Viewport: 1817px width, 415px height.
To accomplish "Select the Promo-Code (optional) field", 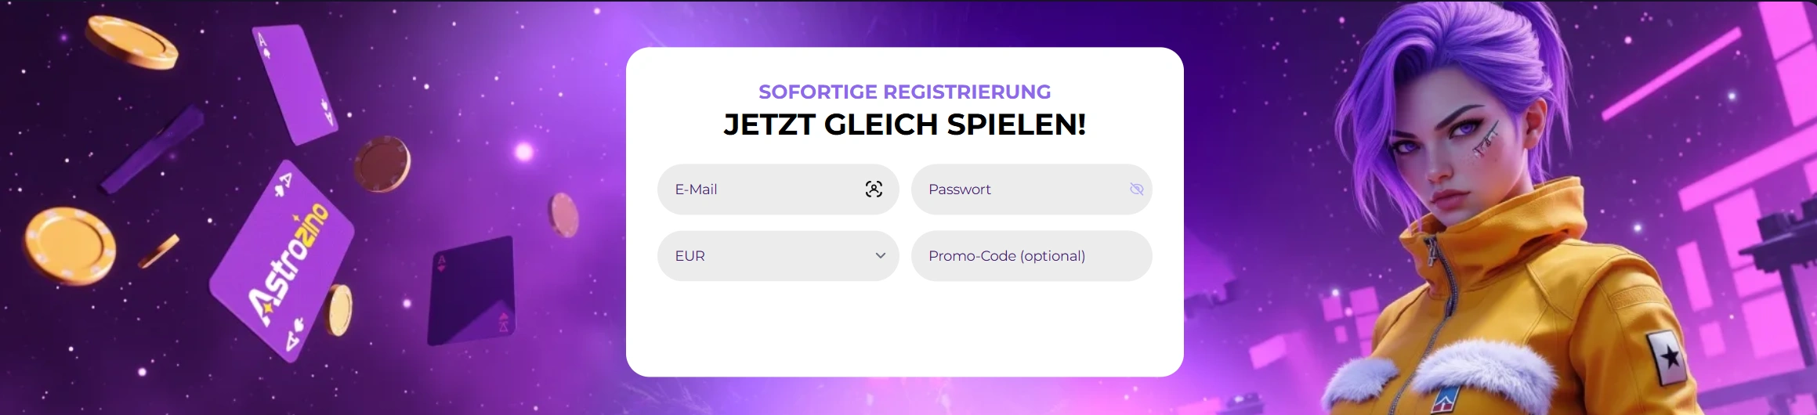I will click(x=1031, y=256).
